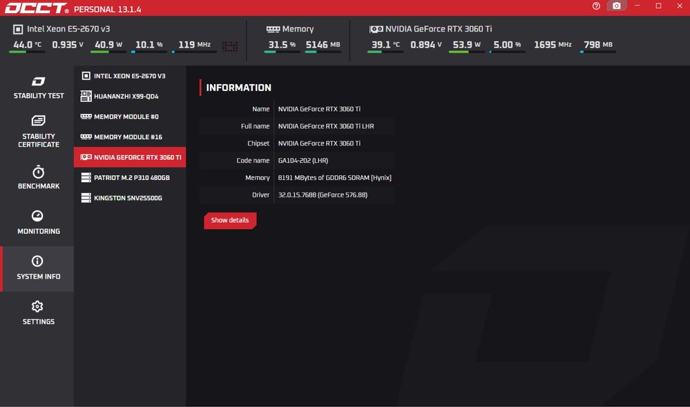
Task: Click the Monitoring gauge icon
Action: [37, 216]
